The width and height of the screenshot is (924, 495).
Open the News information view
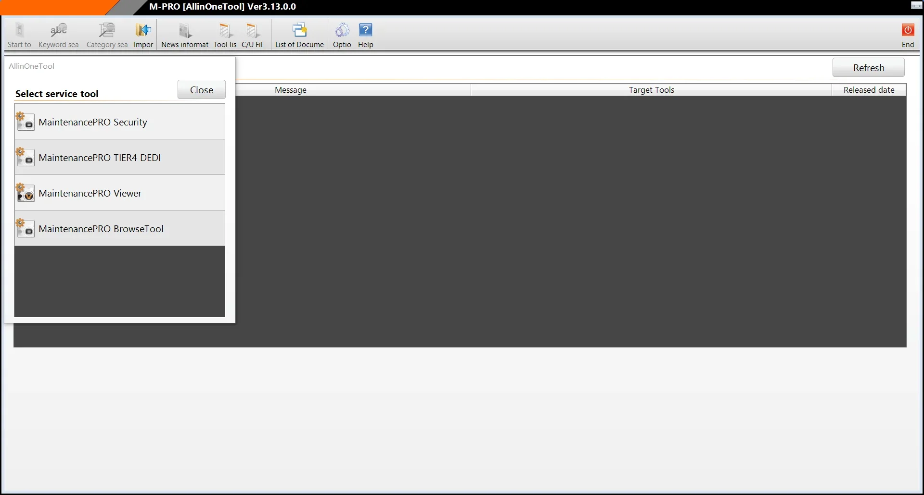coord(185,35)
